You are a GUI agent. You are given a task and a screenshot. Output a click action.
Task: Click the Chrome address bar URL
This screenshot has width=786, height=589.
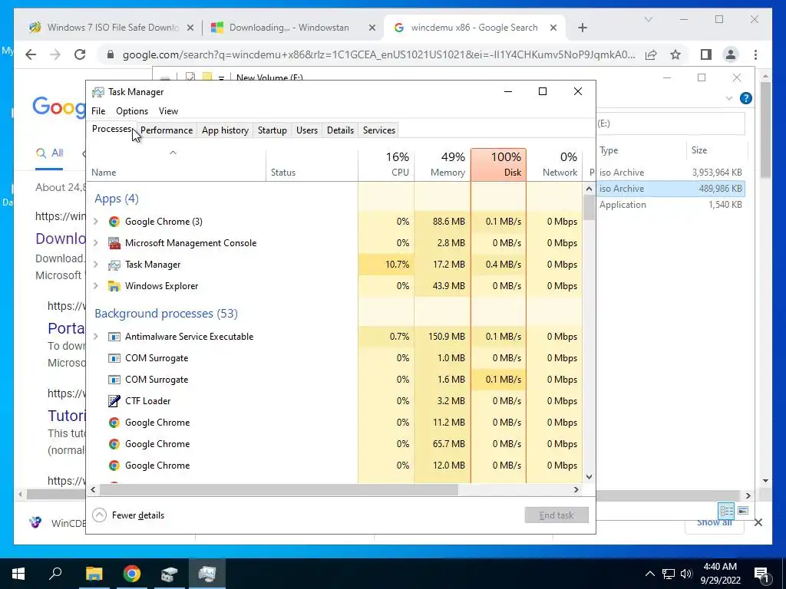point(378,54)
